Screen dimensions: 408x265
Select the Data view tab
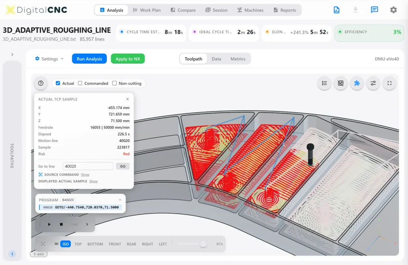216,59
